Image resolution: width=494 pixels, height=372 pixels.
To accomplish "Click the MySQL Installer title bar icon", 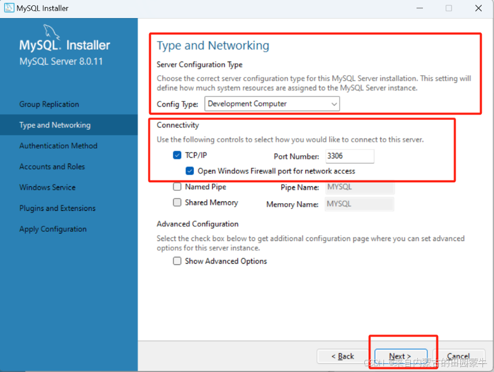I will [x=9, y=8].
